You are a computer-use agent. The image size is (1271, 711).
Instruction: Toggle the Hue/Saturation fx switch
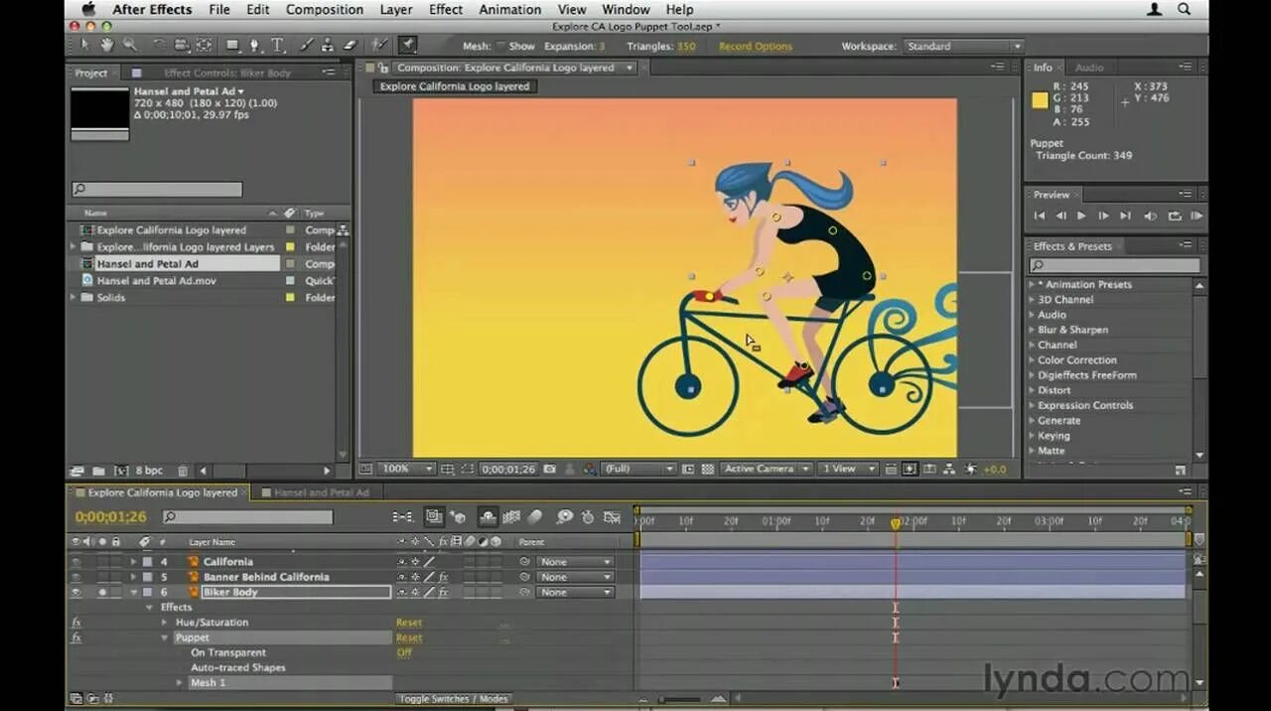(76, 623)
